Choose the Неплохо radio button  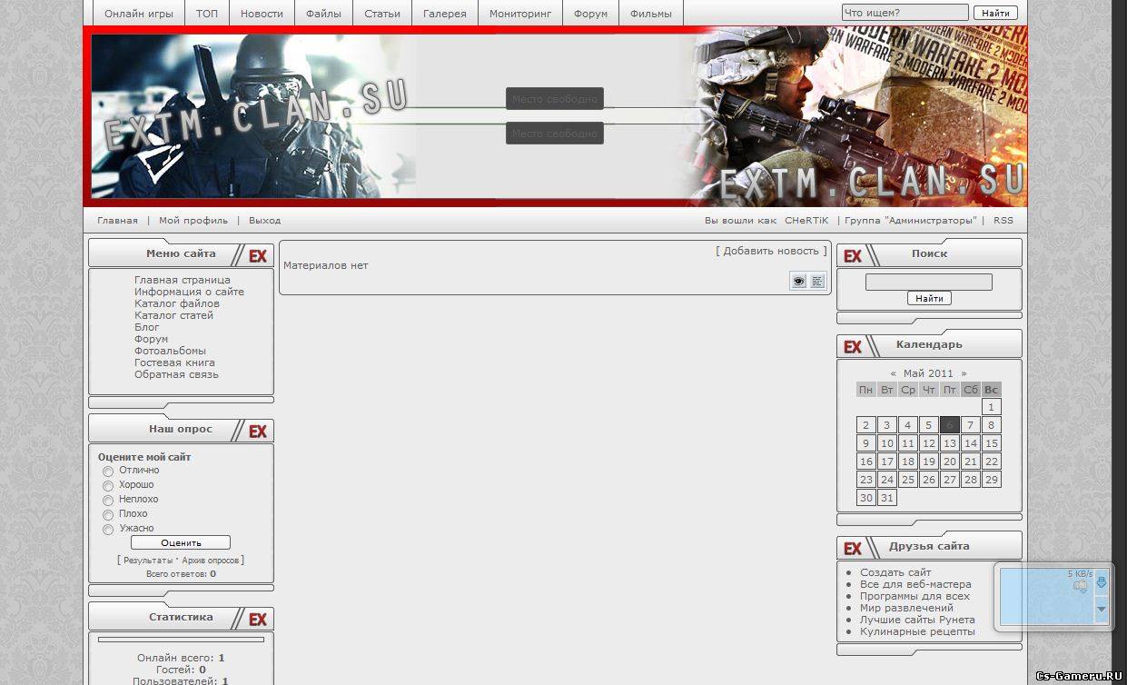(x=108, y=501)
